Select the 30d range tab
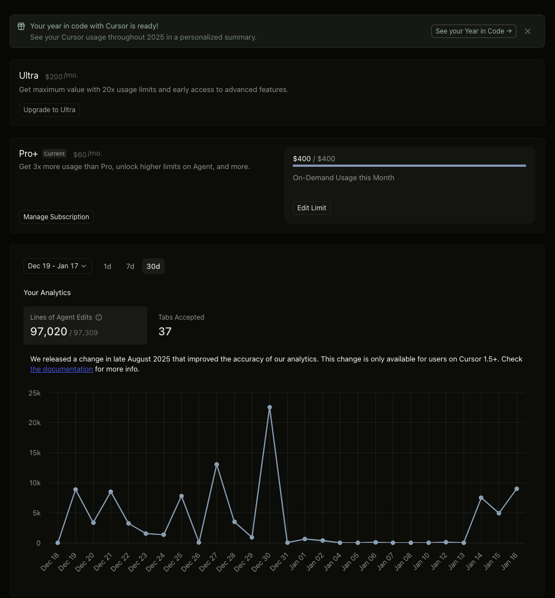This screenshot has width=555, height=598. pyautogui.click(x=153, y=266)
